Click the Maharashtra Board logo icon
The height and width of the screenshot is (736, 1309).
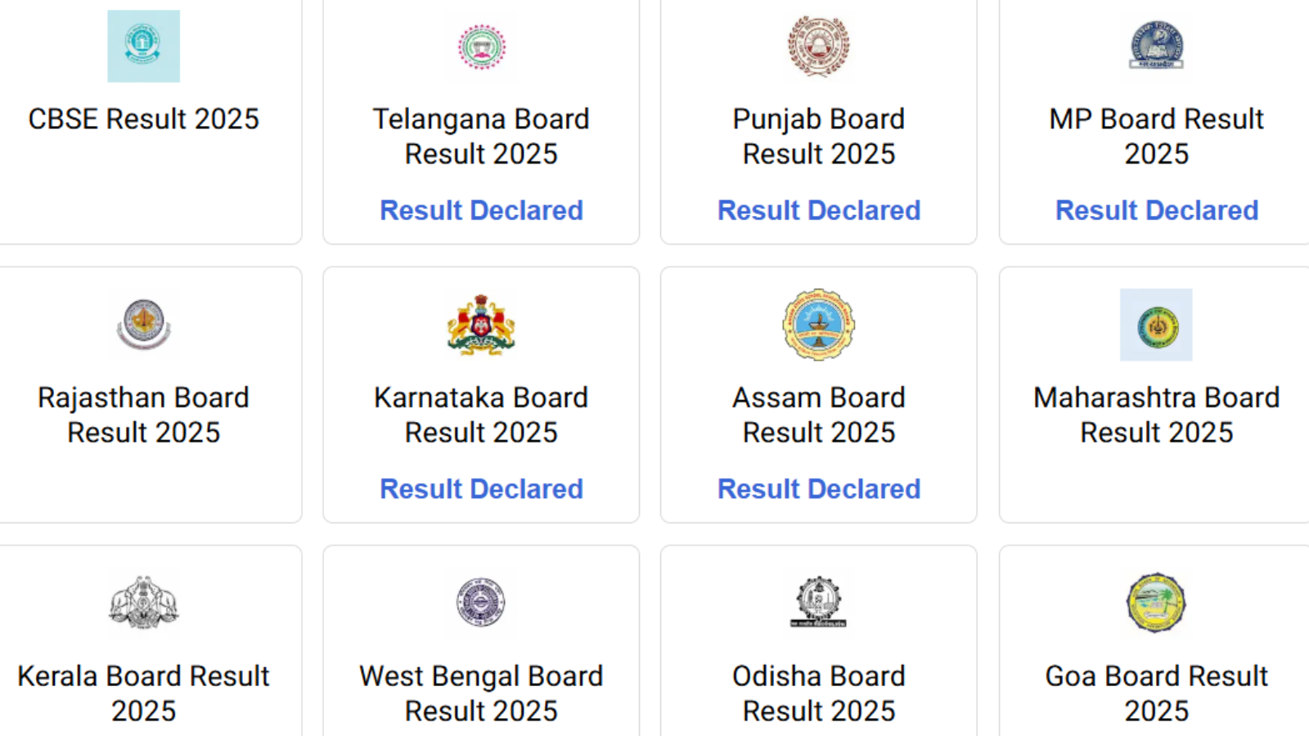[x=1156, y=325]
